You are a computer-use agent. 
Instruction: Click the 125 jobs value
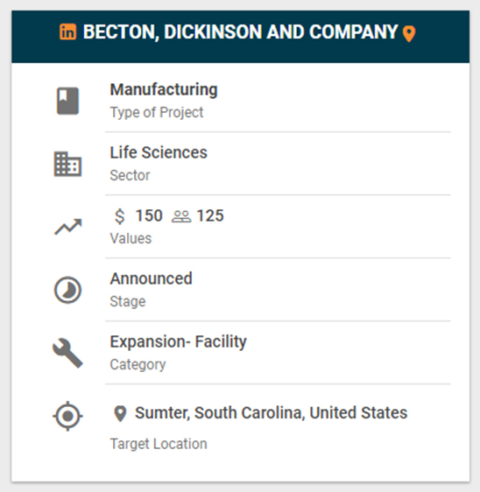(210, 215)
